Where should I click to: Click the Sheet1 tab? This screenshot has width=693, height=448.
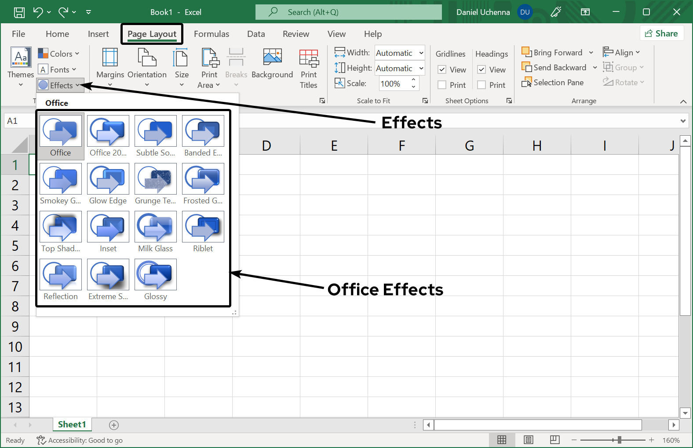pyautogui.click(x=72, y=424)
